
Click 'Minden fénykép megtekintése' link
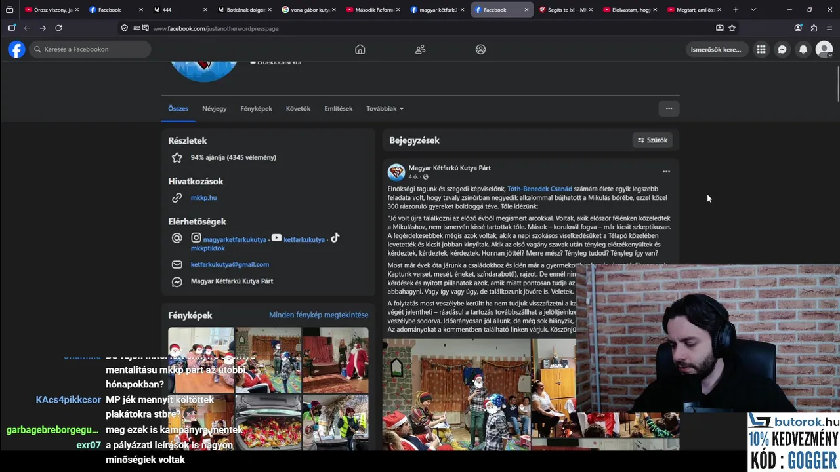pos(318,315)
